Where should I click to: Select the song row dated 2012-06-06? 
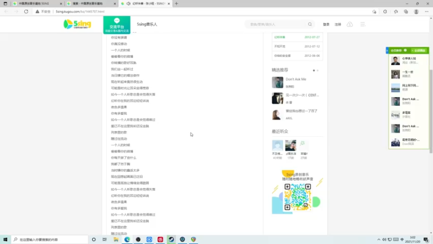pyautogui.click(x=297, y=56)
